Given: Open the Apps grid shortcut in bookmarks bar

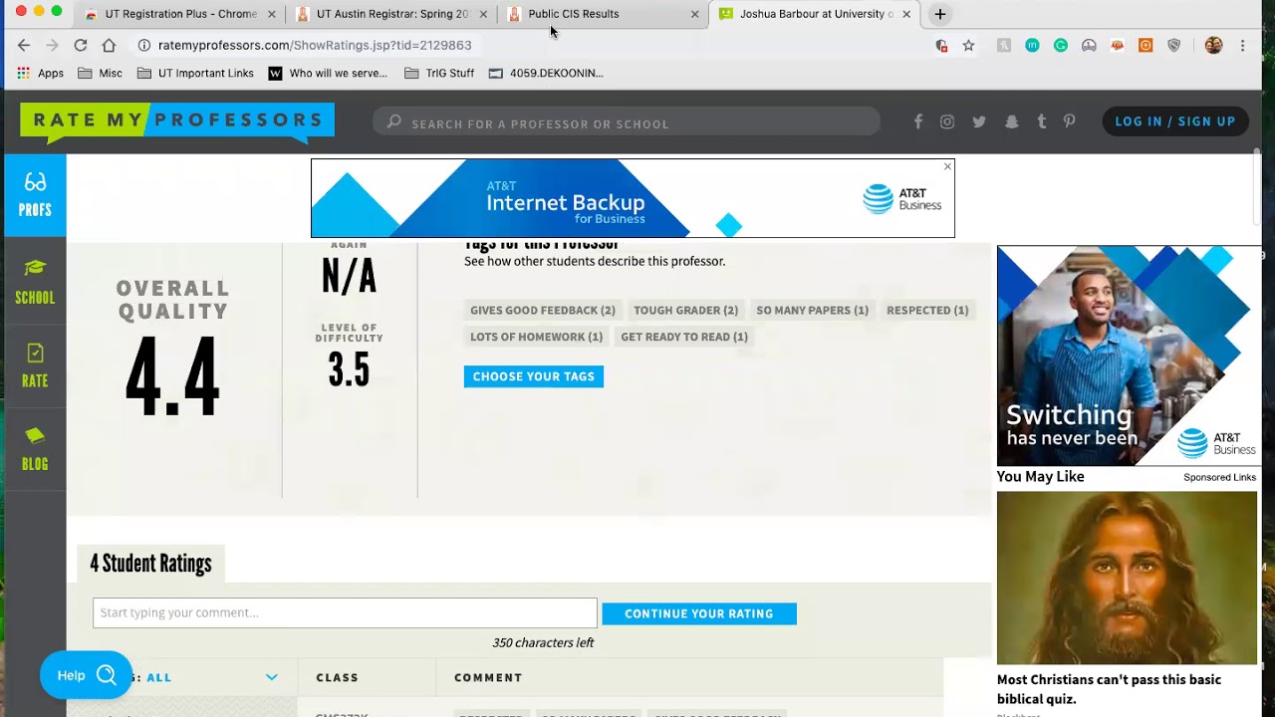Looking at the screenshot, I should point(40,73).
